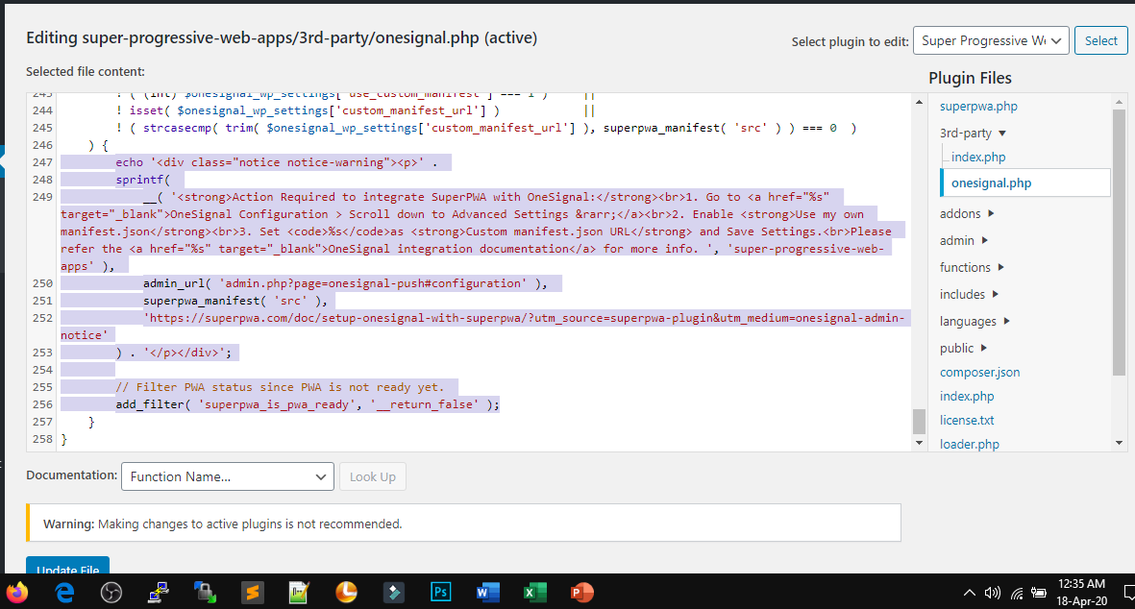This screenshot has width=1135, height=609.
Task: Expand the includes folder
Action: click(x=970, y=294)
